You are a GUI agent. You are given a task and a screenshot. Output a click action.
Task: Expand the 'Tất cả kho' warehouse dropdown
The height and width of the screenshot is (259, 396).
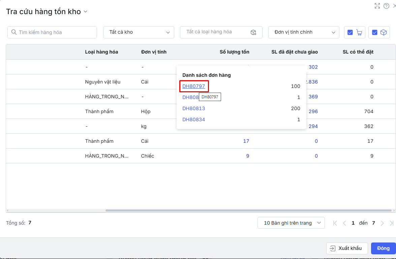pos(139,32)
